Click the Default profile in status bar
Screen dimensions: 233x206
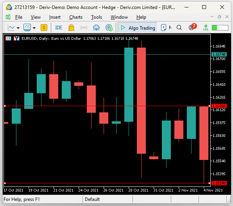coord(92,199)
